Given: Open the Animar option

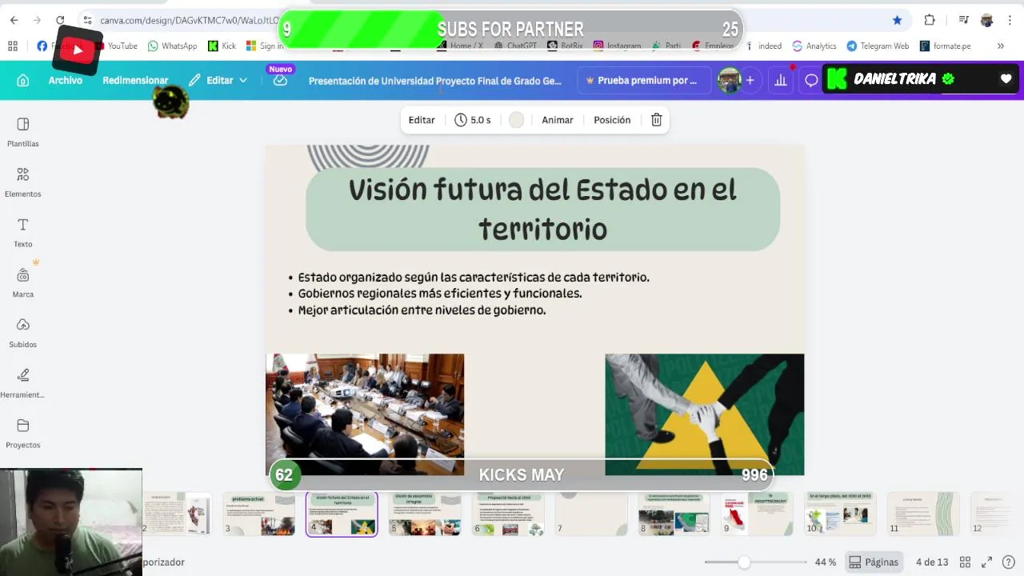Looking at the screenshot, I should tap(558, 120).
